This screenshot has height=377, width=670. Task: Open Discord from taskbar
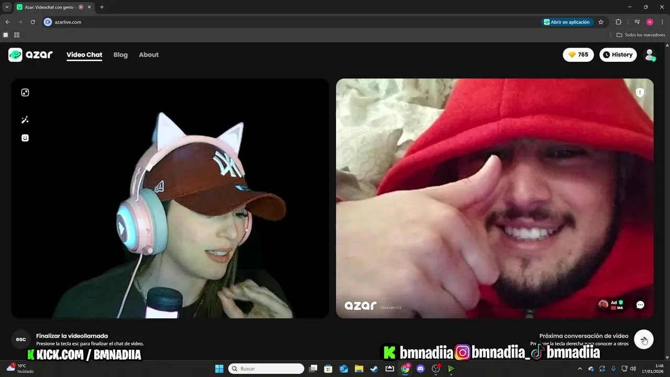420,369
